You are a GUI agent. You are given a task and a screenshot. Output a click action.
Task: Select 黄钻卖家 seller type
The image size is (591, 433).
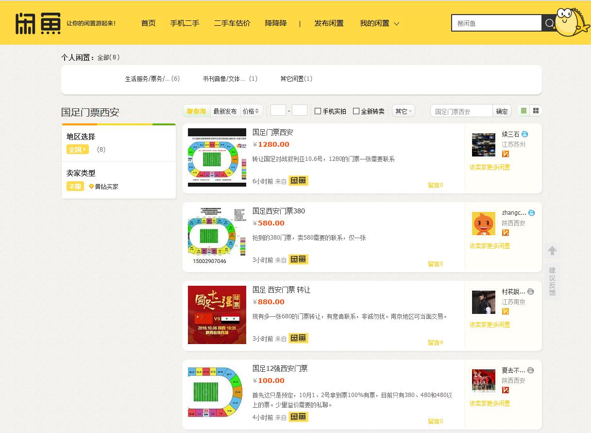103,187
